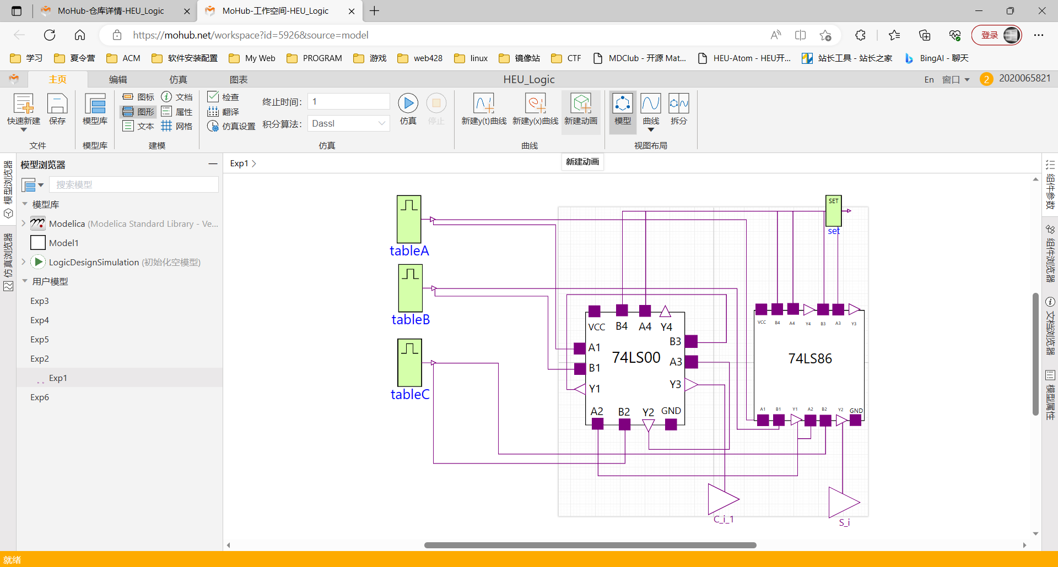Toggle the 检查 check option

tap(223, 97)
